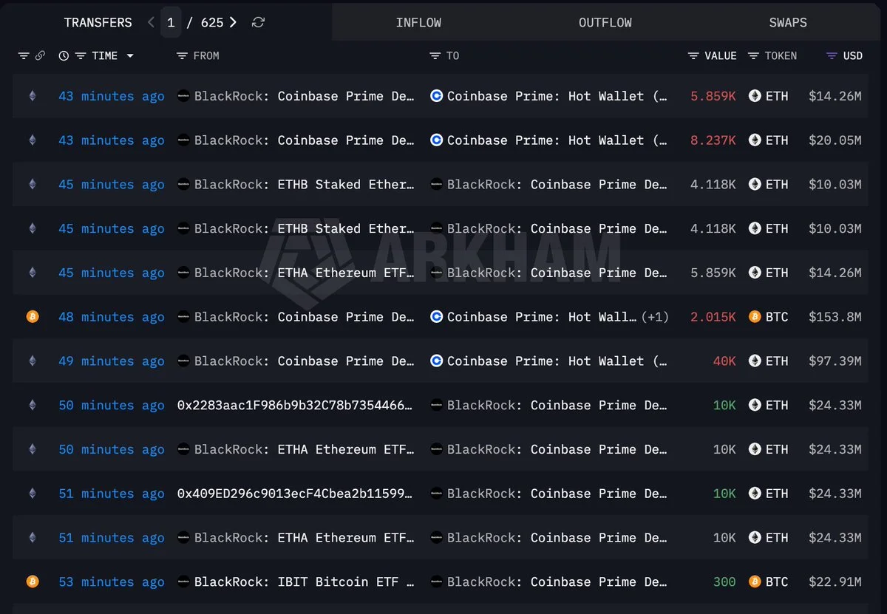
Task: Click Coinbase logo in the 8.237K ETH row
Action: [437, 140]
